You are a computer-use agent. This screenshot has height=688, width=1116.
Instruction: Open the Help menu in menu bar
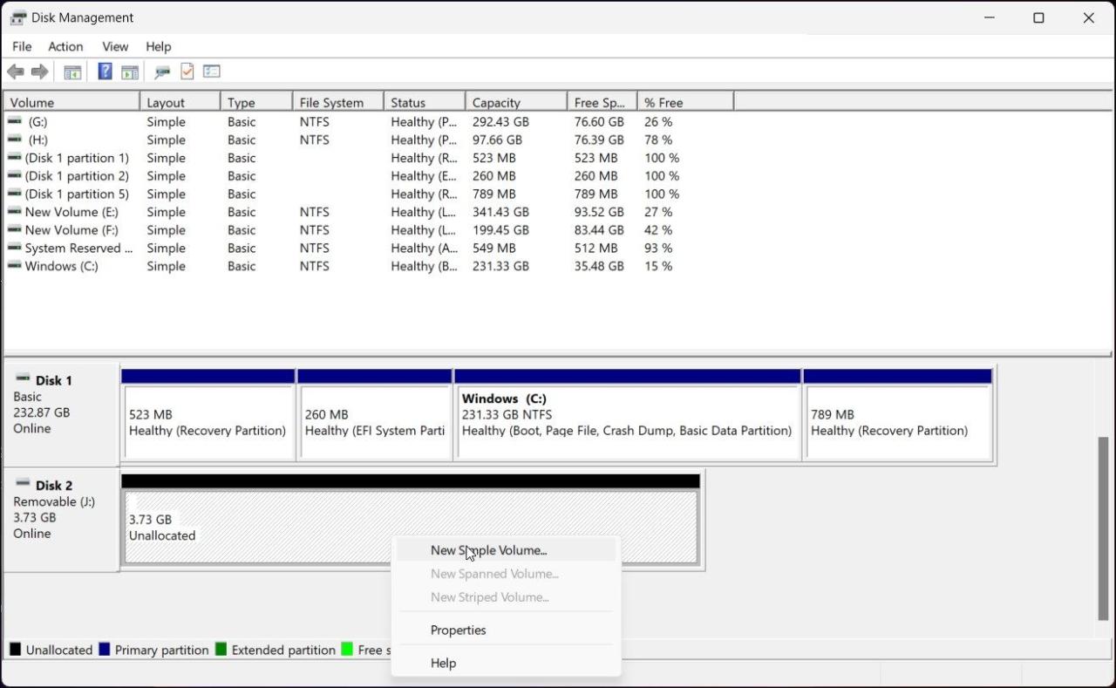coord(159,46)
